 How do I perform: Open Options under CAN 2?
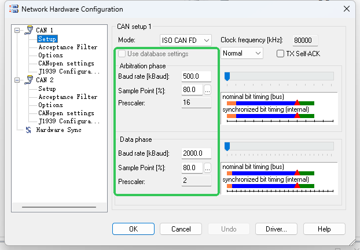pos(50,105)
